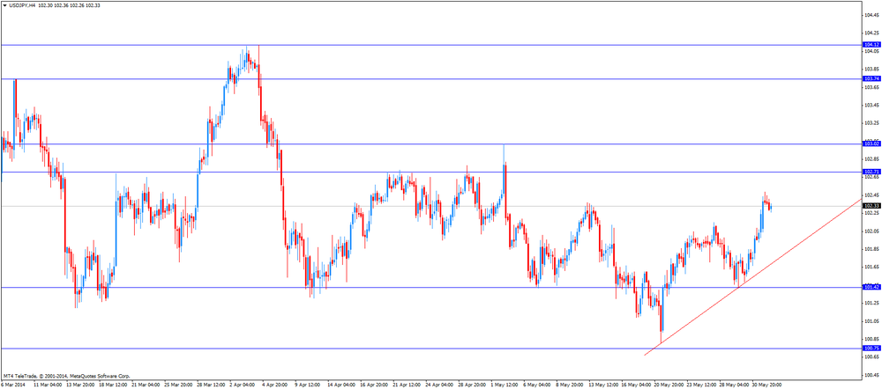Click the 14 Apr 04:00 time label
The width and height of the screenshot is (882, 389).
click(x=342, y=385)
